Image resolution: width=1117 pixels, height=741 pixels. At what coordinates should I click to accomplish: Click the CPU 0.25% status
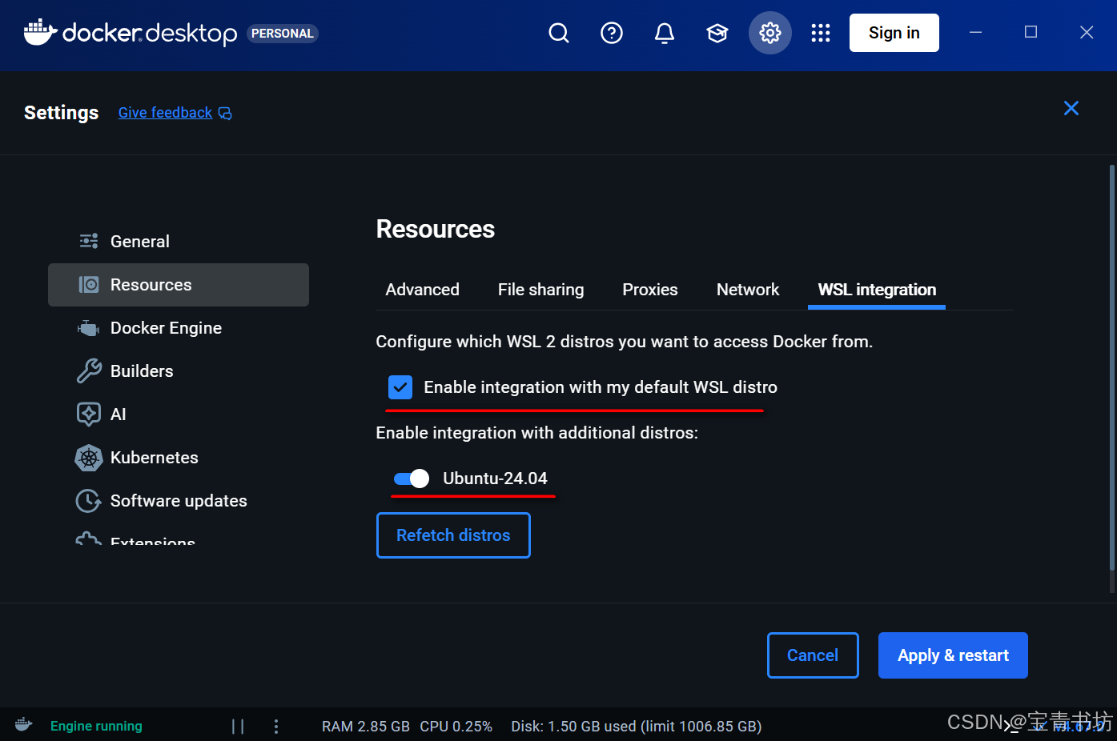[x=456, y=726]
